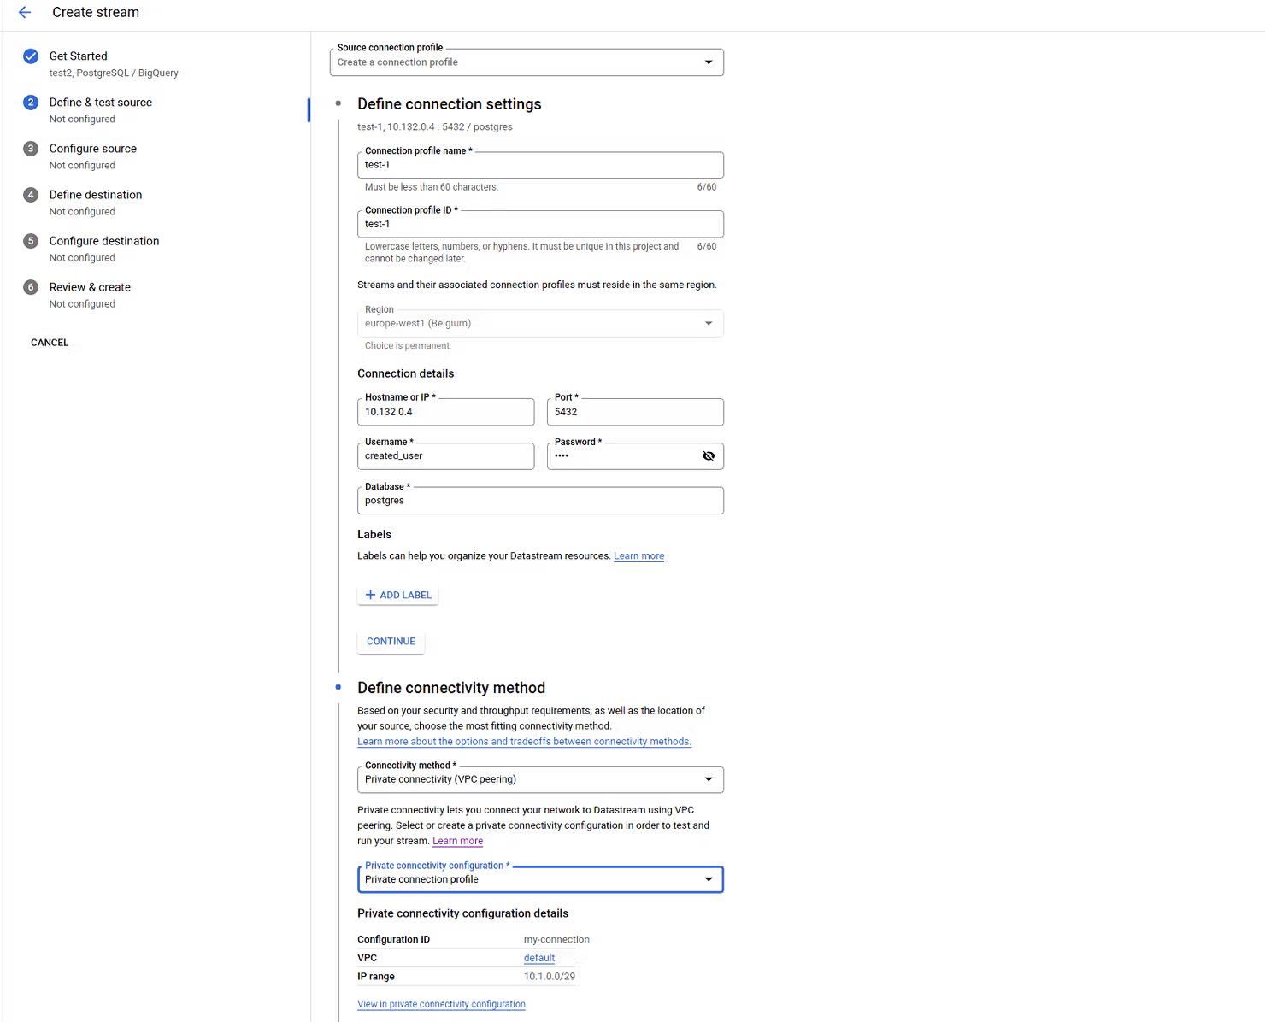
Task: Click CANCEL to abandon the stream
Action: 48,343
